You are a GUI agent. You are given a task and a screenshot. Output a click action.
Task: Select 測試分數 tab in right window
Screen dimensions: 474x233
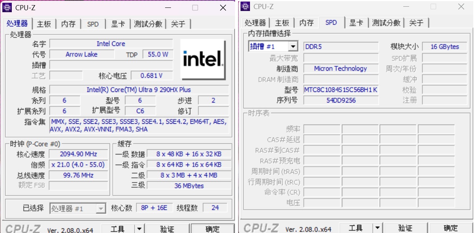coord(386,23)
